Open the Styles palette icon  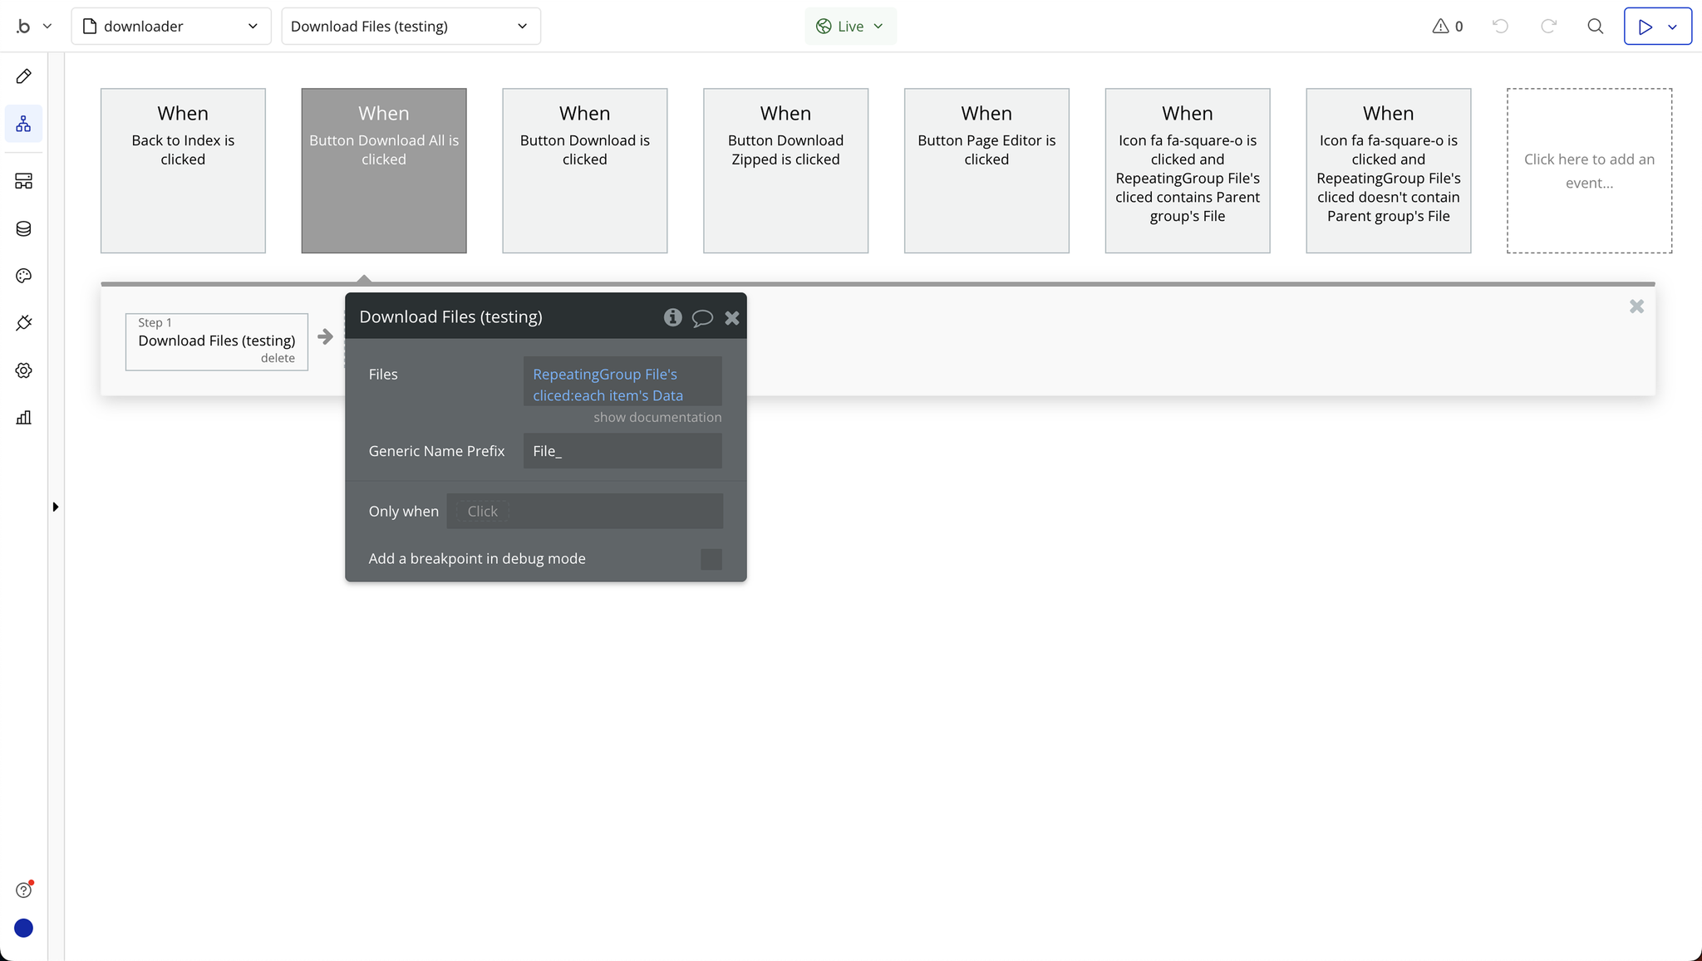[x=23, y=276]
